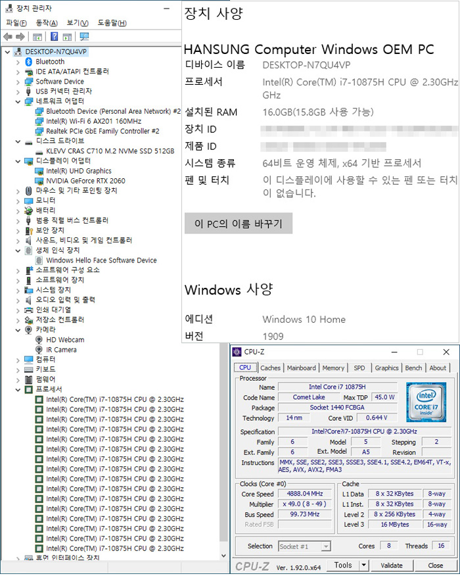Viewport: 460px width, 576px height.
Task: Click the Threads 16 value in CPU-Z
Action: pyautogui.click(x=441, y=546)
